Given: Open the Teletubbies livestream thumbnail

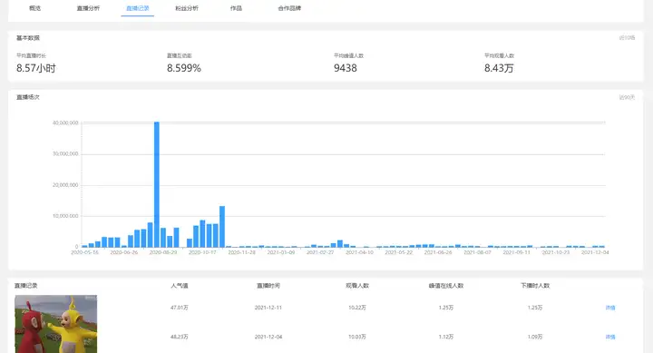Looking at the screenshot, I should [x=56, y=324].
